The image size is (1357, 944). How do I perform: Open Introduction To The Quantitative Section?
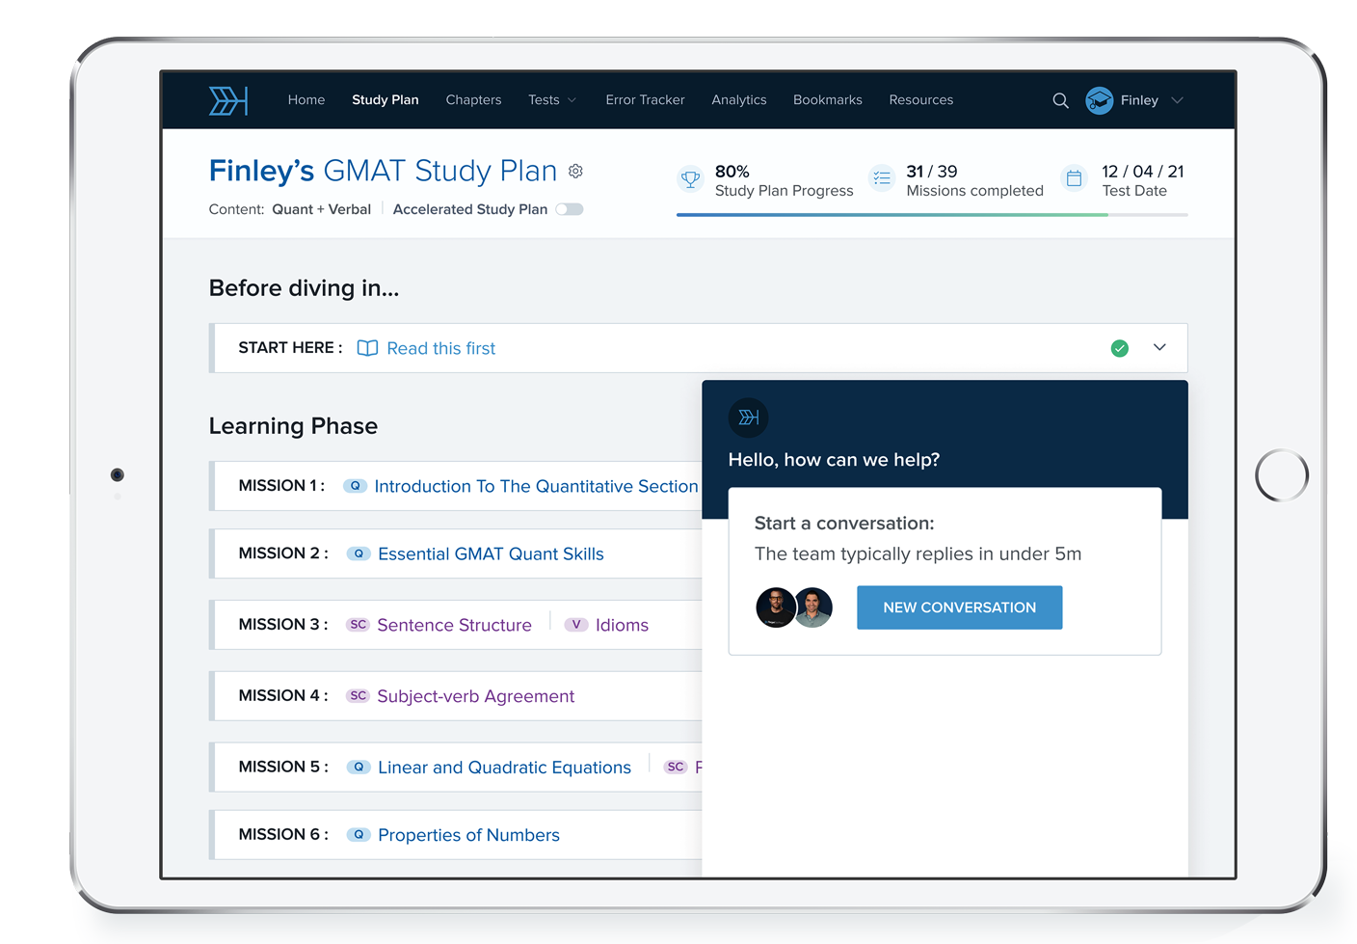[x=536, y=486]
